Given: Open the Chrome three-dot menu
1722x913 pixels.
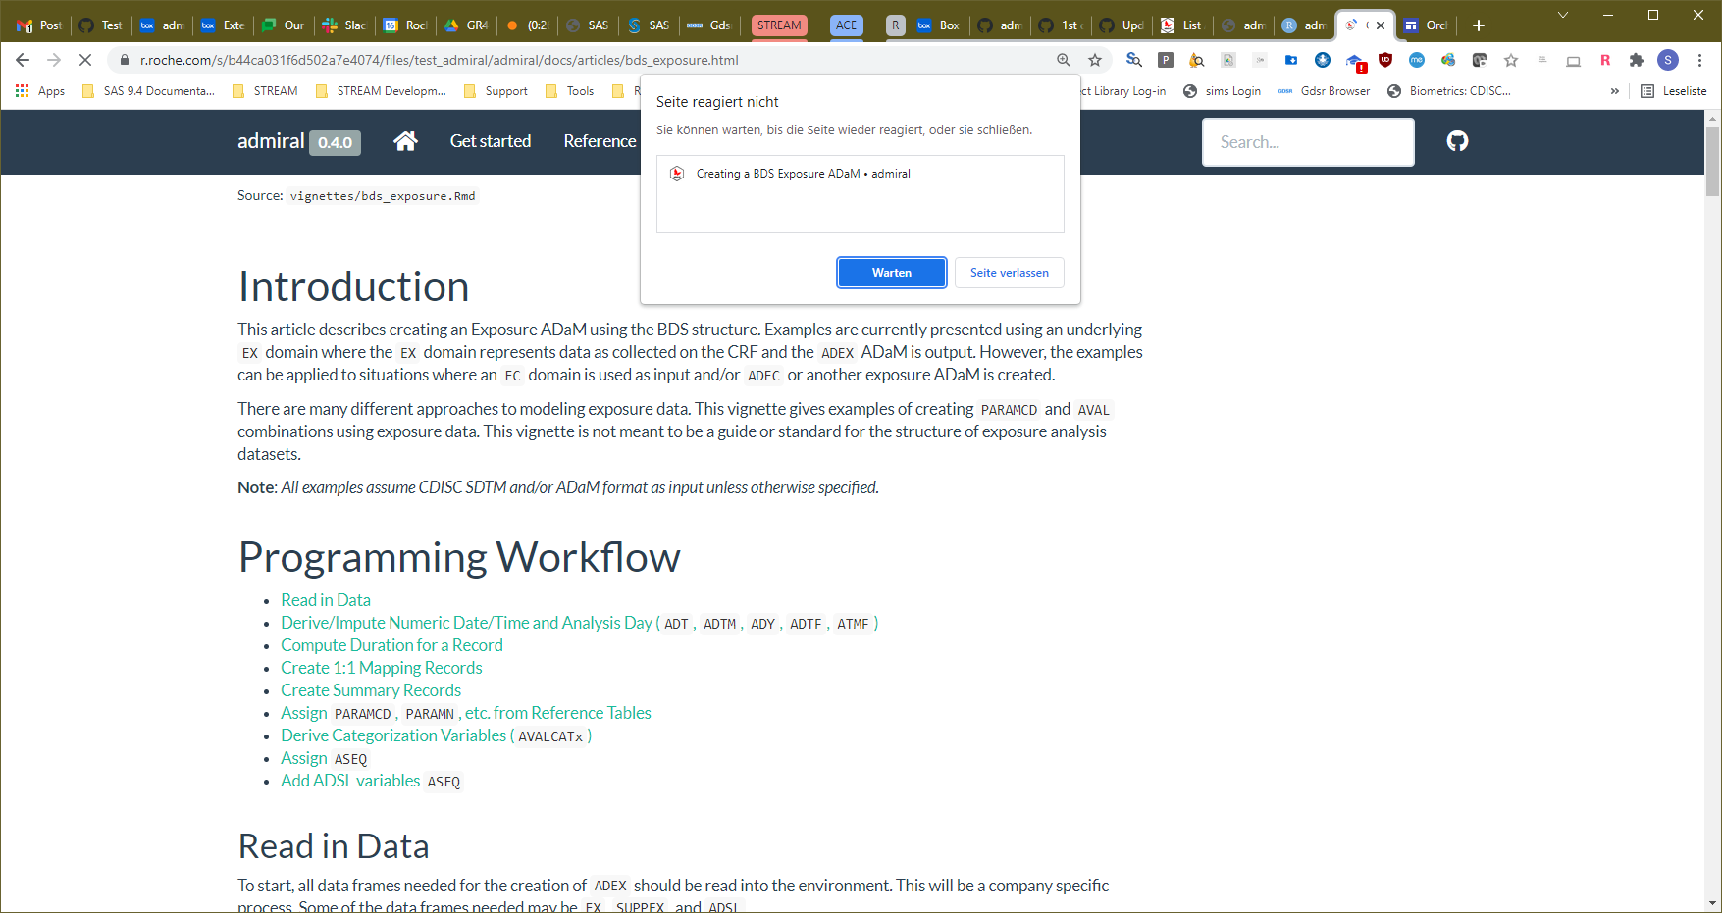Looking at the screenshot, I should coord(1700,59).
